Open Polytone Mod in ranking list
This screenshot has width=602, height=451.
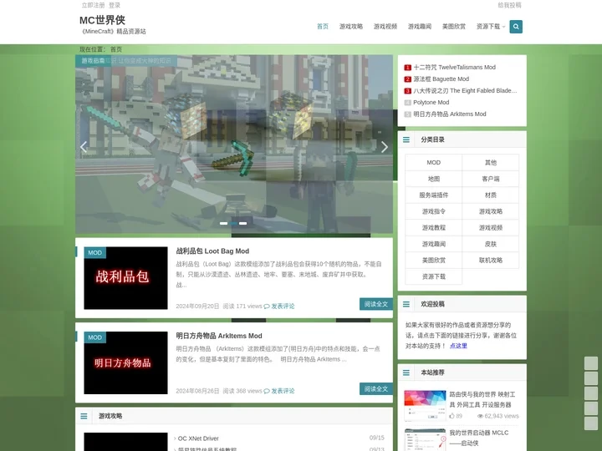[x=431, y=103]
